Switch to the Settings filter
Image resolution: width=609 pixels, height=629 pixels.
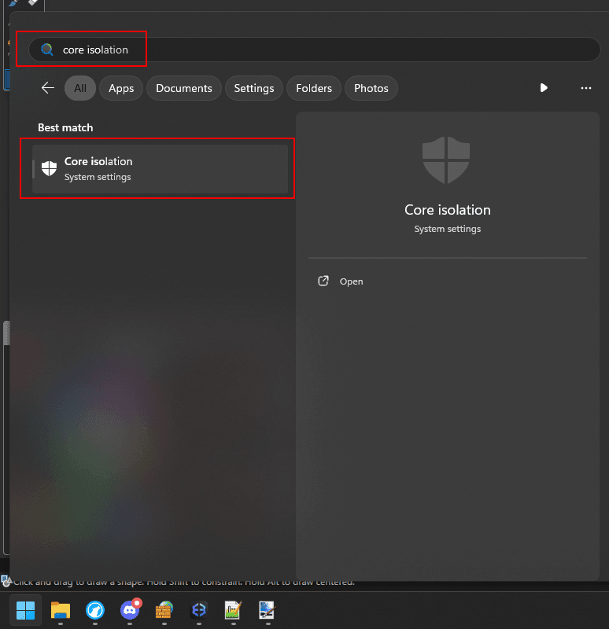[254, 88]
